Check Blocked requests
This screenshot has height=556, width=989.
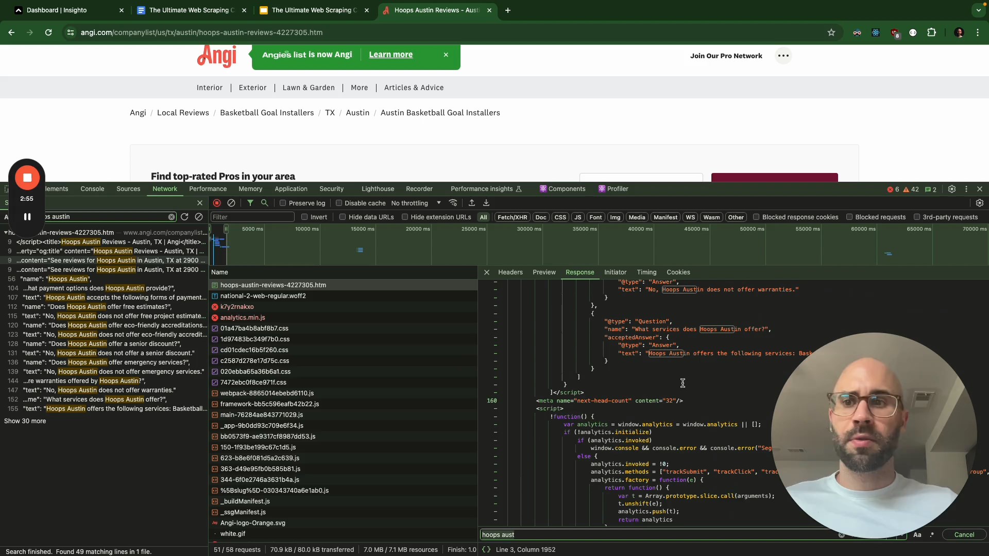[x=849, y=217]
